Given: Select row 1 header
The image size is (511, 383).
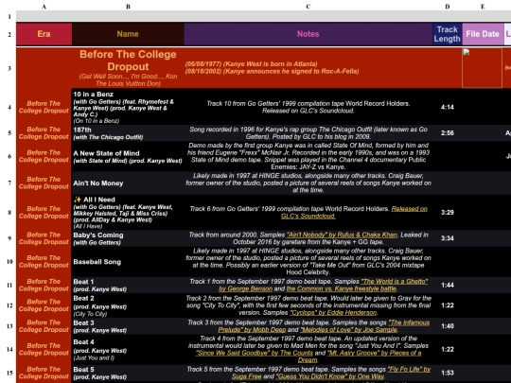Looking at the screenshot, I should (9, 16).
